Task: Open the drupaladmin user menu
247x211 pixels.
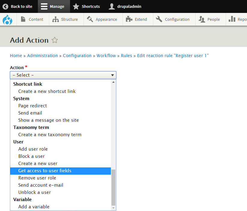Action: [125, 6]
